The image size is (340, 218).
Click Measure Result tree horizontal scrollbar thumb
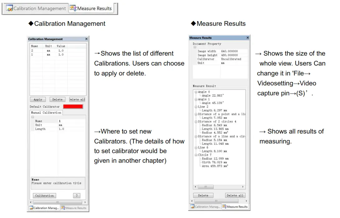206,187
